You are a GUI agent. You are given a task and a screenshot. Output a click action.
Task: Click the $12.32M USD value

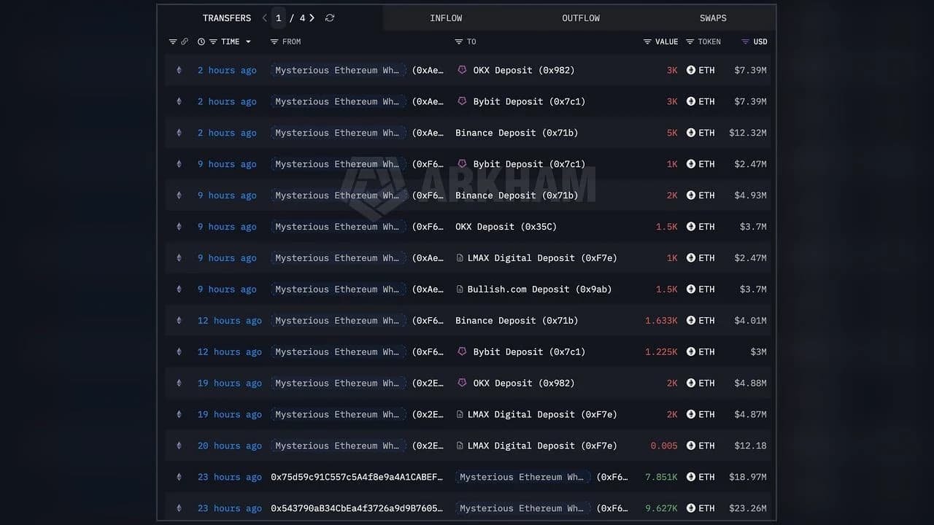tap(747, 133)
